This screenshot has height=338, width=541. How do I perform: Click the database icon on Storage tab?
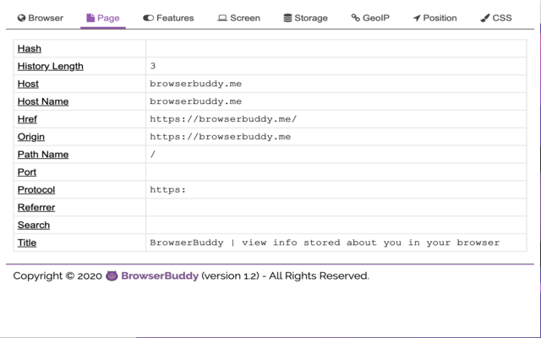tap(287, 18)
